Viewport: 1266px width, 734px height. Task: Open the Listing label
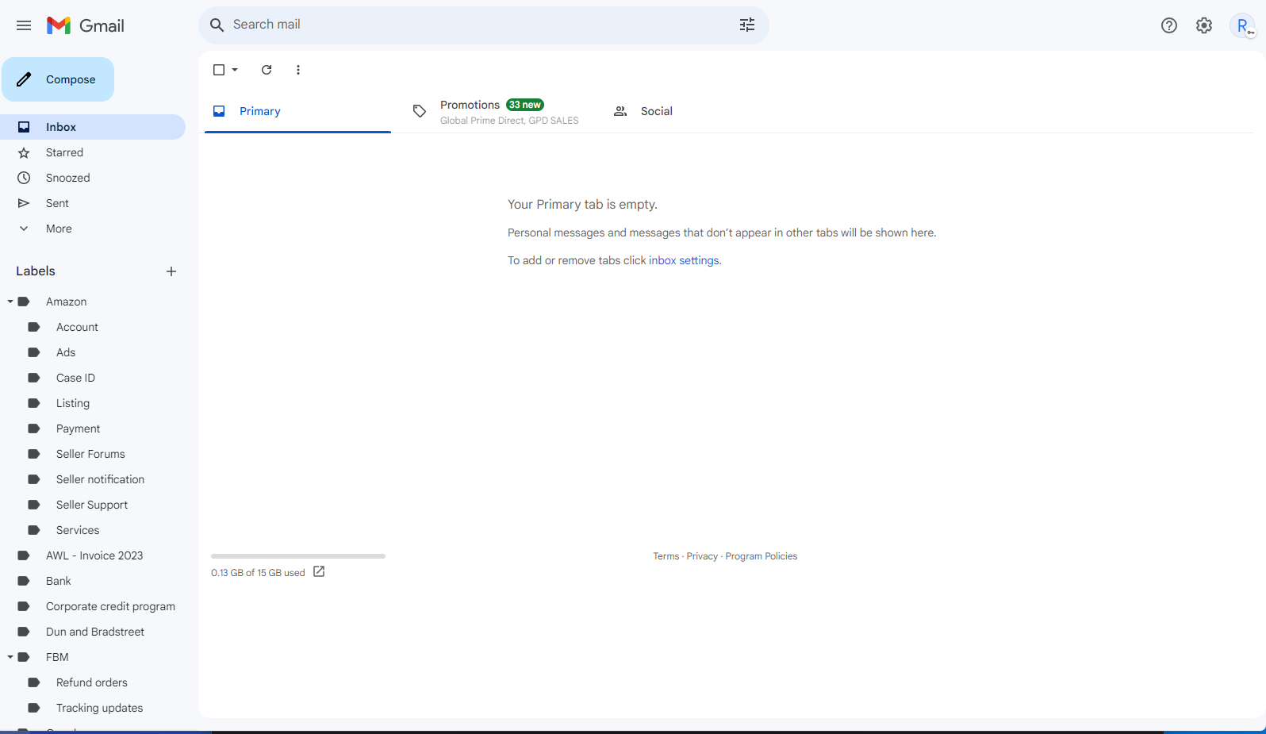coord(73,403)
